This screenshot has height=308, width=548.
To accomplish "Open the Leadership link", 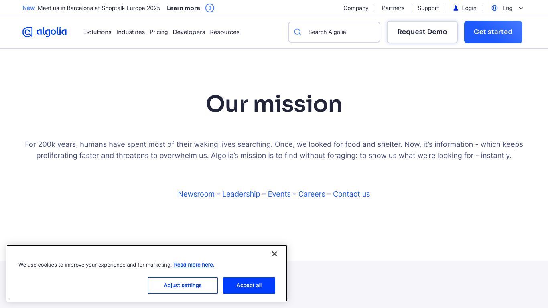I will [241, 194].
